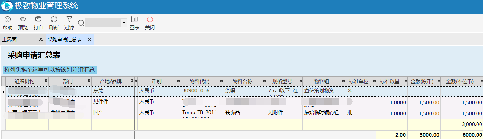Screen dimensions: 483x139
Task: Pin the 部门 column header
Action: click(89, 81)
